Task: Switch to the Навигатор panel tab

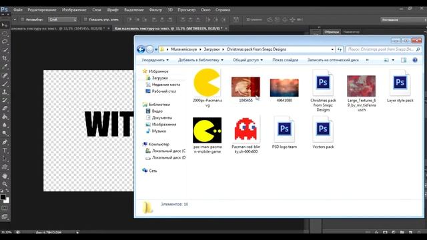Action: click(352, 32)
